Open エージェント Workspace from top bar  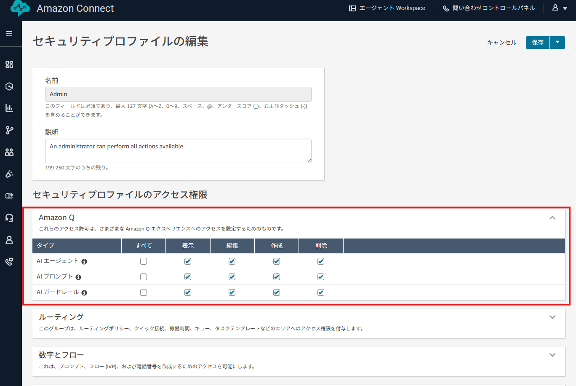tap(387, 8)
